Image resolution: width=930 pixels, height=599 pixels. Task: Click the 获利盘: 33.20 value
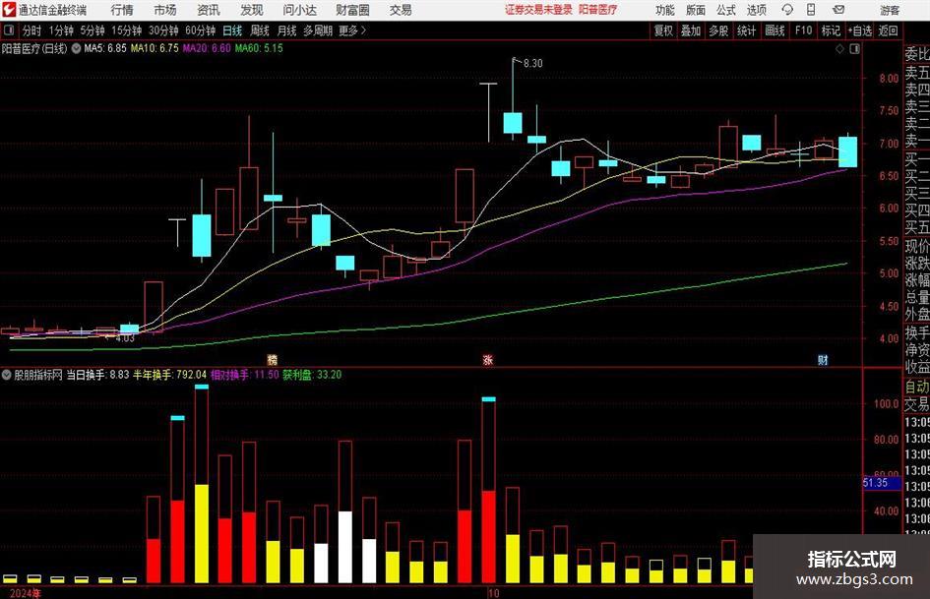point(312,375)
